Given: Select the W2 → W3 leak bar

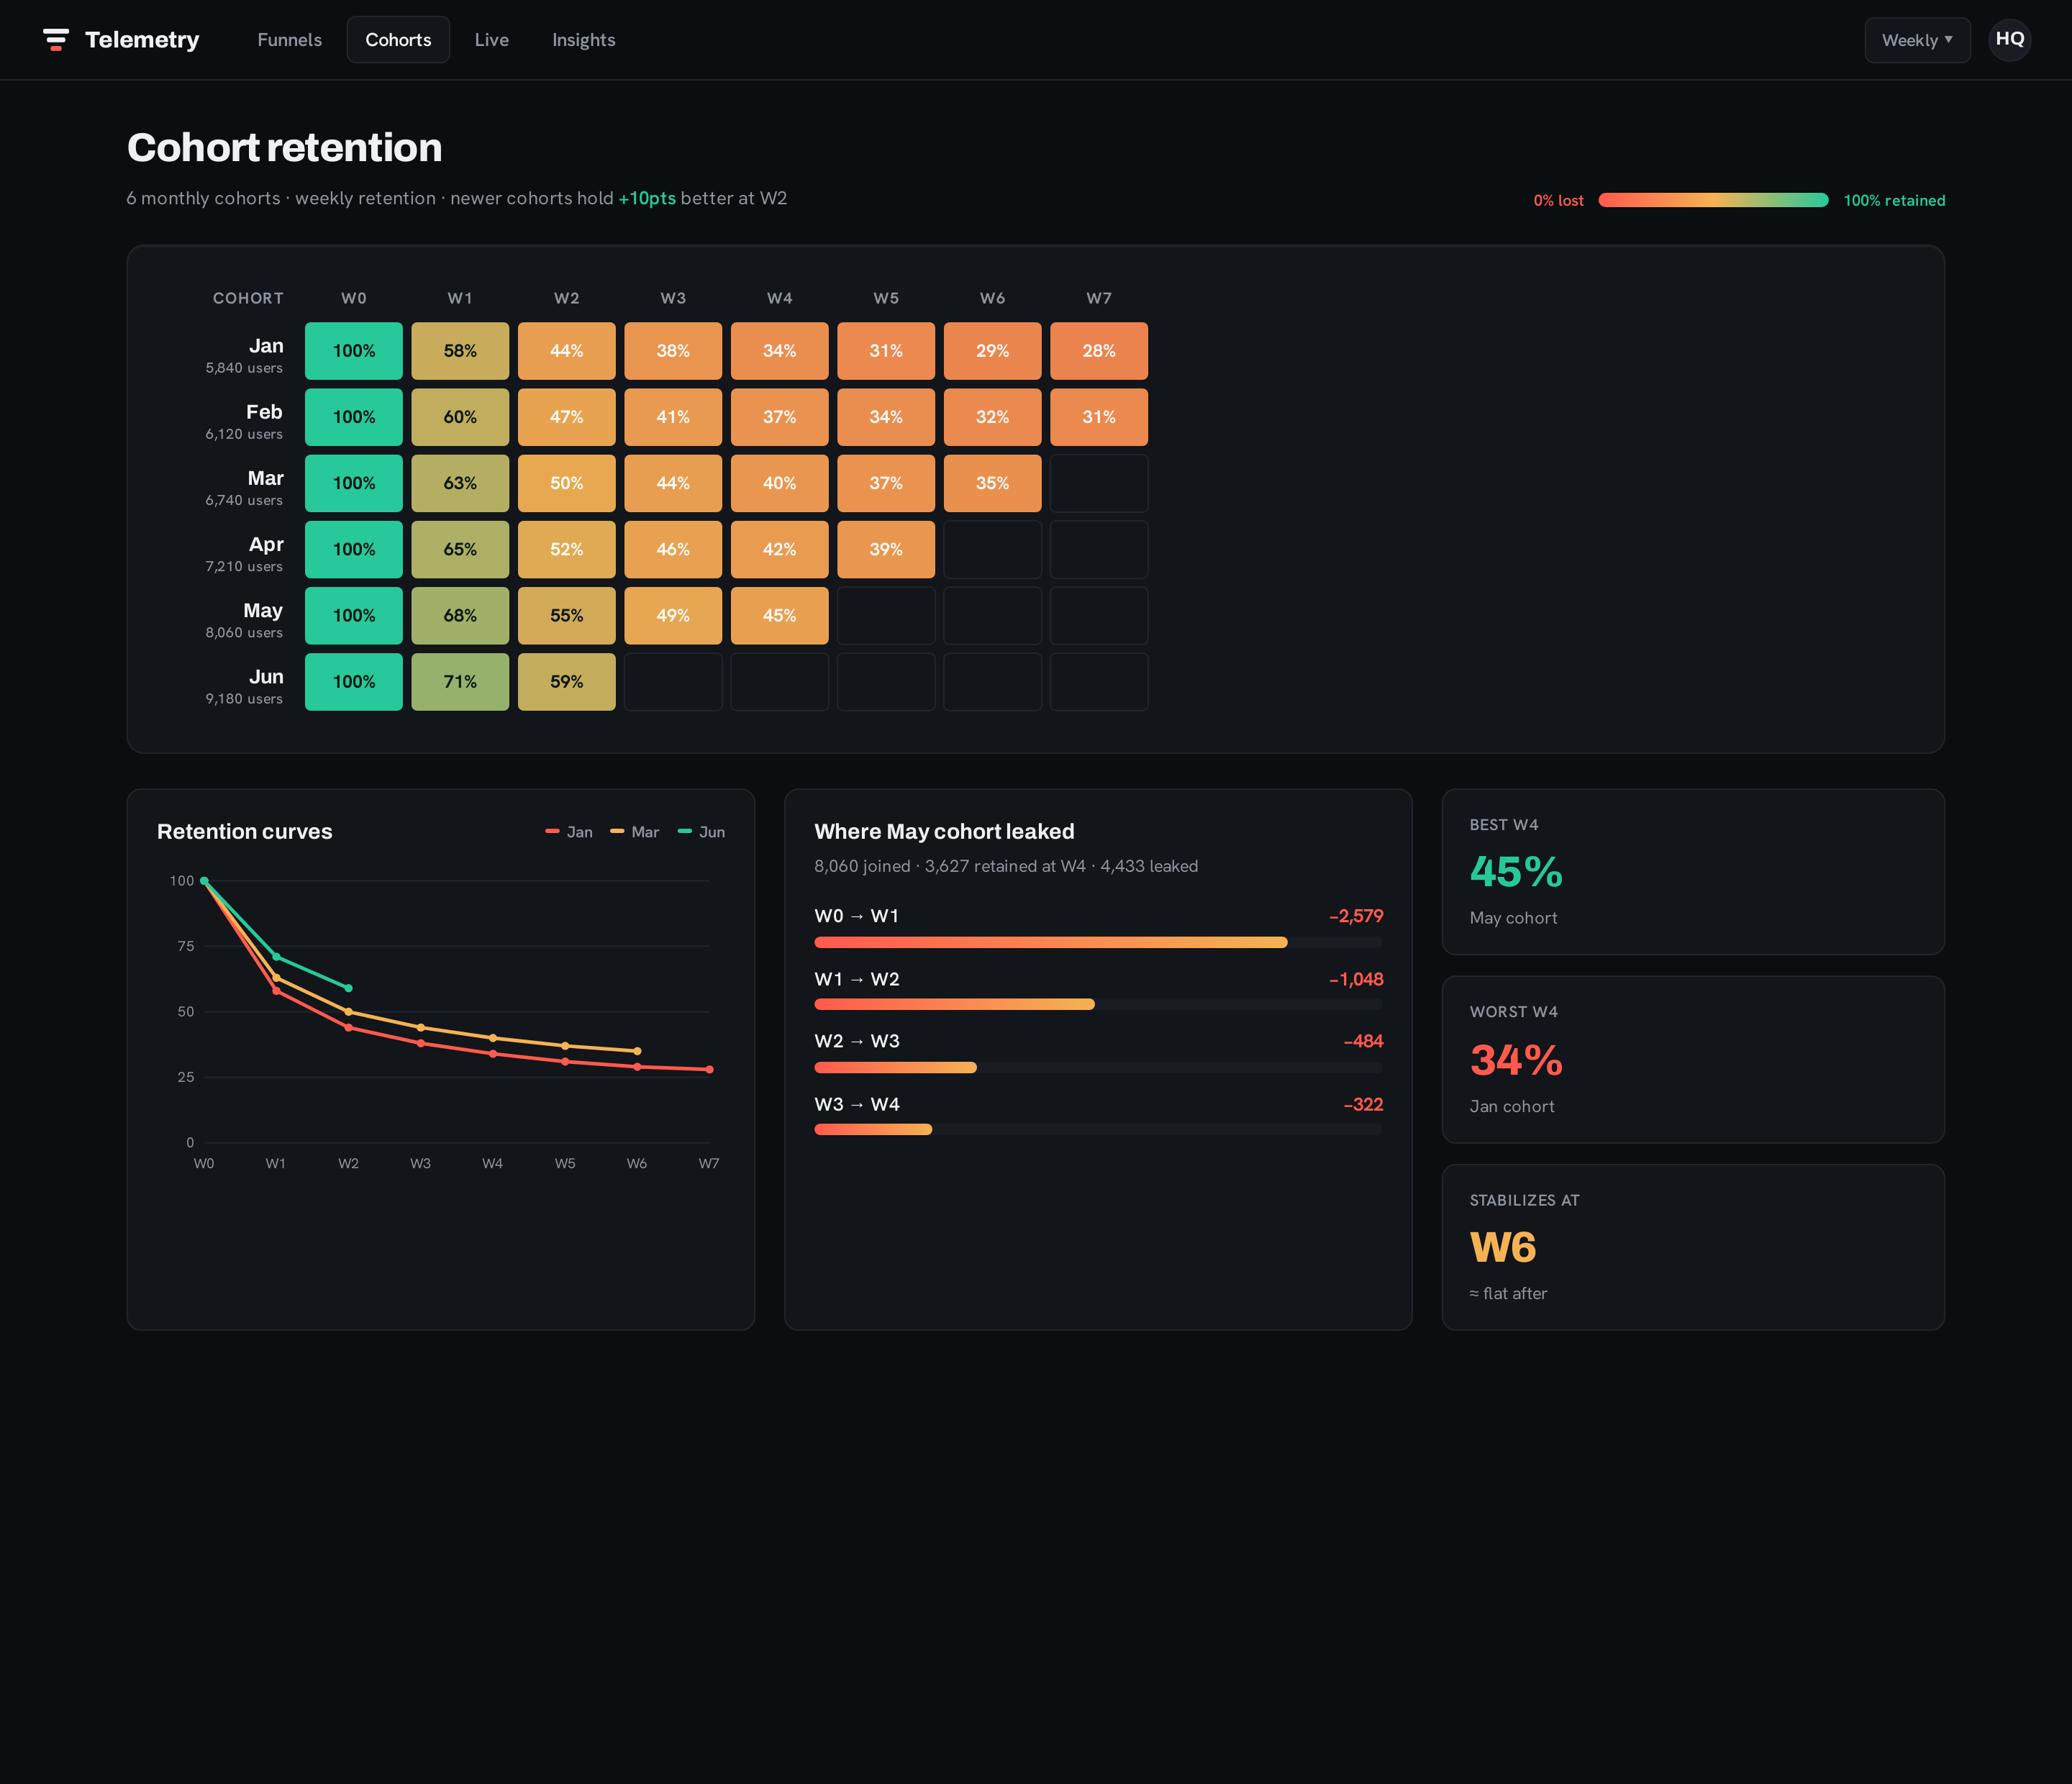Looking at the screenshot, I should pyautogui.click(x=1098, y=1067).
